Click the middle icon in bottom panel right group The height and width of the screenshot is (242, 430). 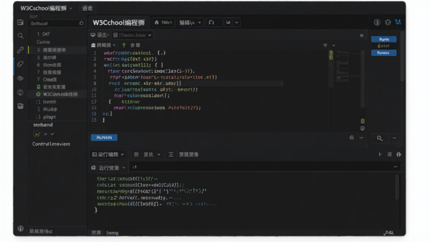pyautogui.click(x=390, y=155)
